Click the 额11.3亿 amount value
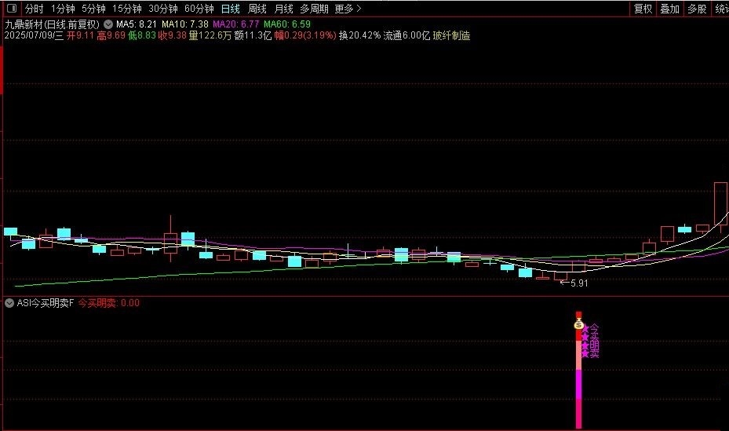 (x=253, y=36)
